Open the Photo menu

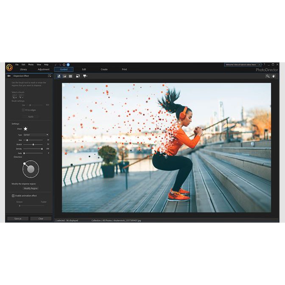[31, 65]
